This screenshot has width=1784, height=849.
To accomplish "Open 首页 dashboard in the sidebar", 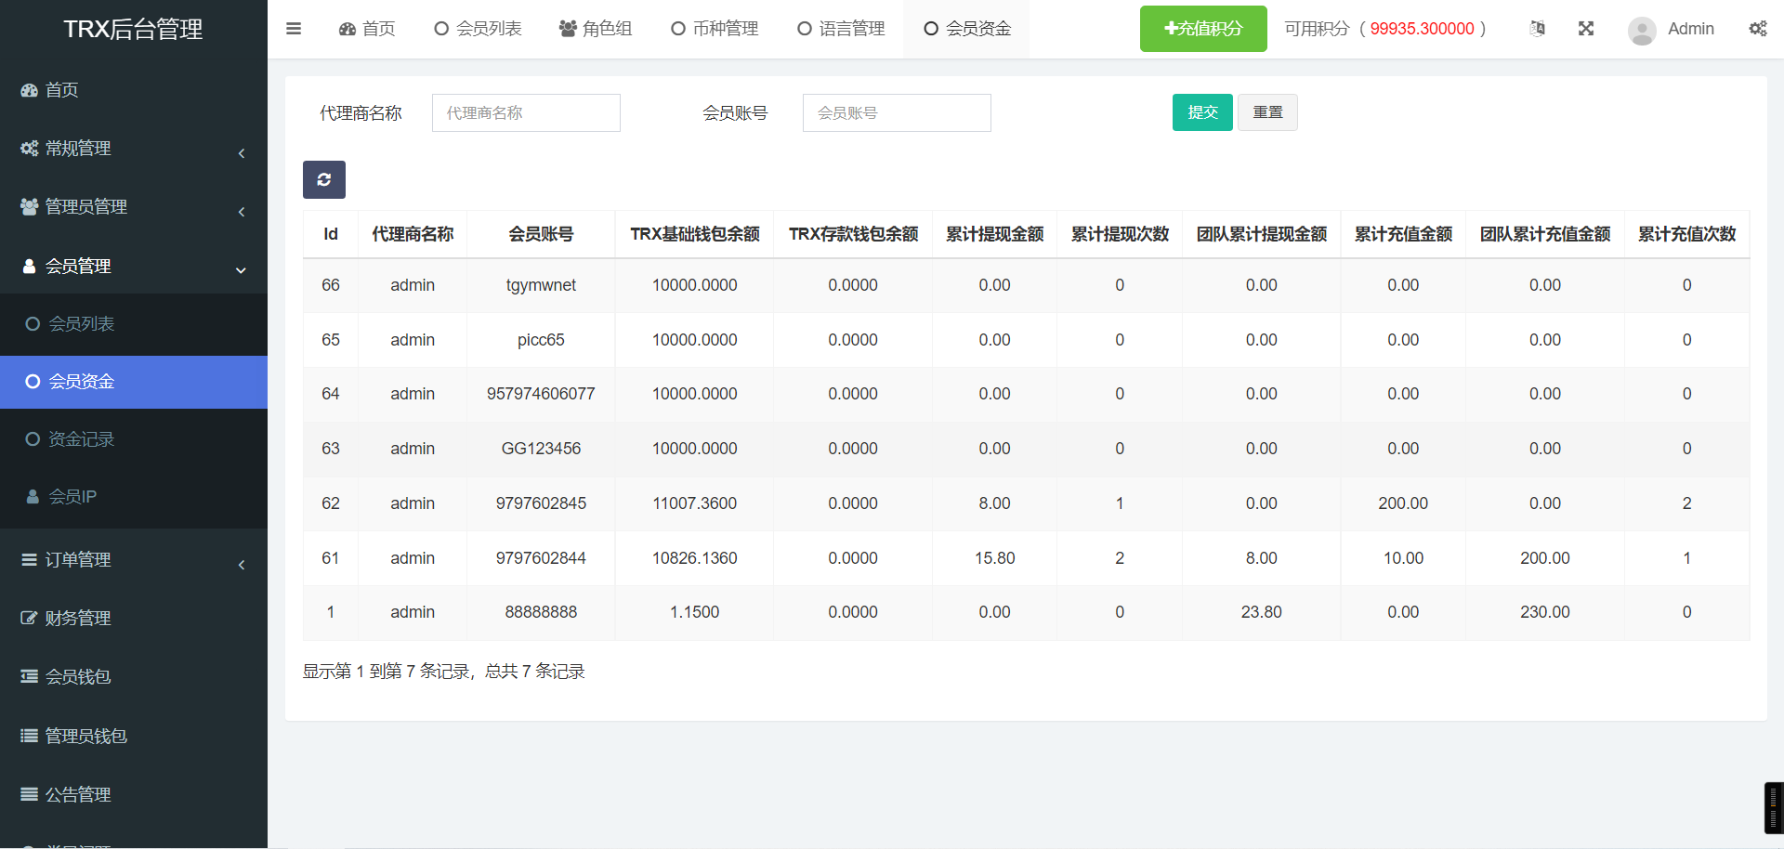I will tap(61, 90).
